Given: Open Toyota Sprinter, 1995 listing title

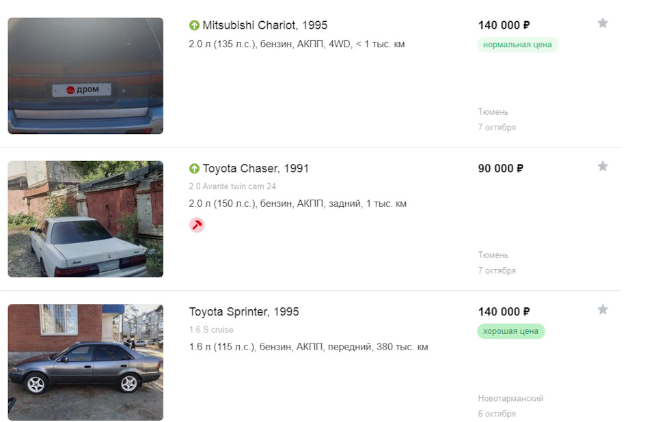Looking at the screenshot, I should 244,312.
